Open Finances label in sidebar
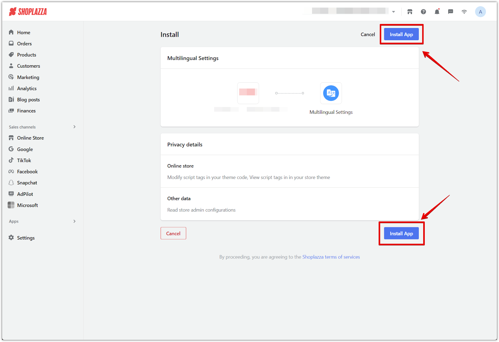This screenshot has height=342, width=499. (x=26, y=111)
